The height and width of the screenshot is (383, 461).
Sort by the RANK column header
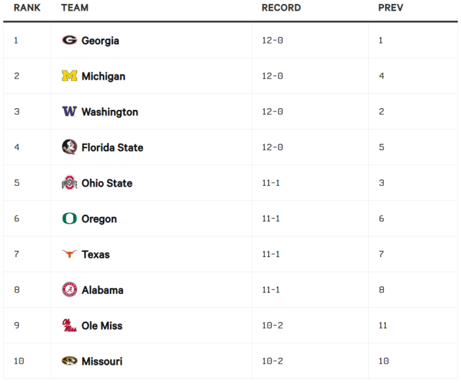[x=27, y=8]
